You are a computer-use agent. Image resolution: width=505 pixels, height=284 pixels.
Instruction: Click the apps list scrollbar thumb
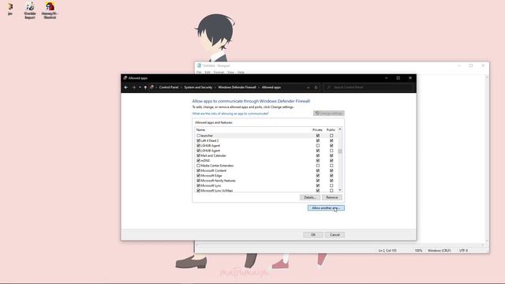coord(340,151)
